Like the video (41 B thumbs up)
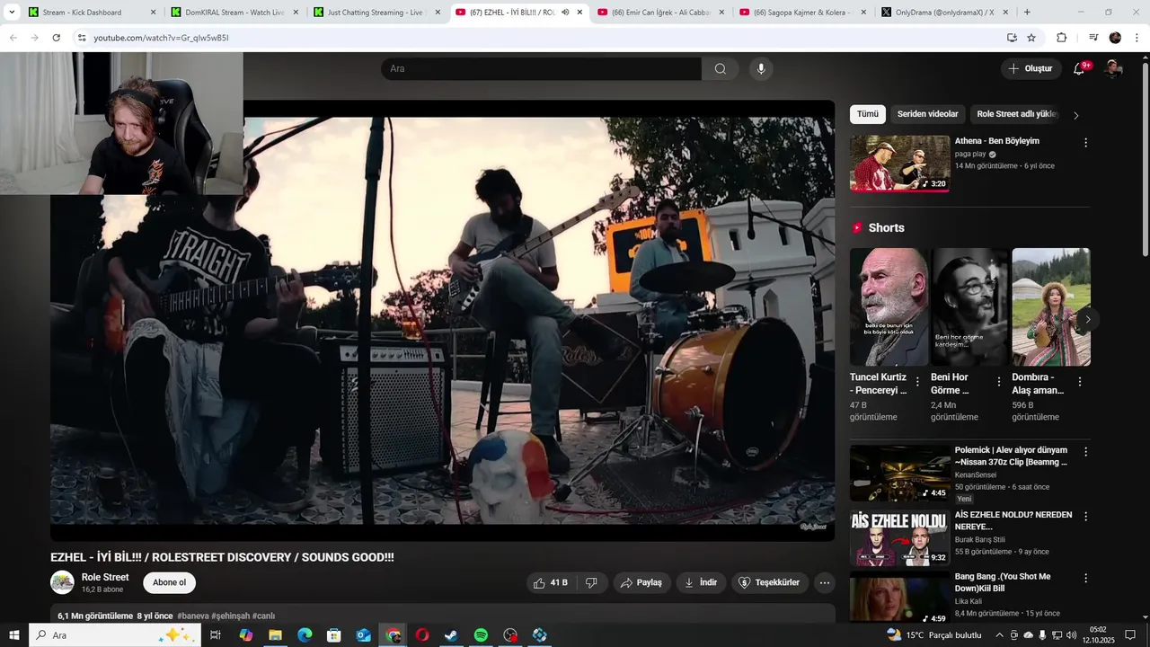Screen dimensions: 1150x647 (x=550, y=582)
